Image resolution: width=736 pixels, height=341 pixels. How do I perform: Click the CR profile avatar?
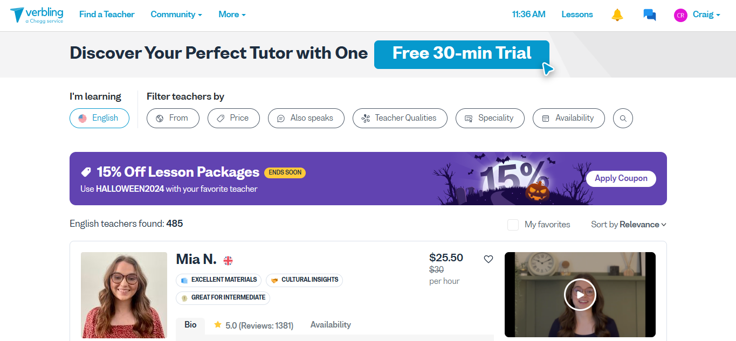tap(680, 15)
